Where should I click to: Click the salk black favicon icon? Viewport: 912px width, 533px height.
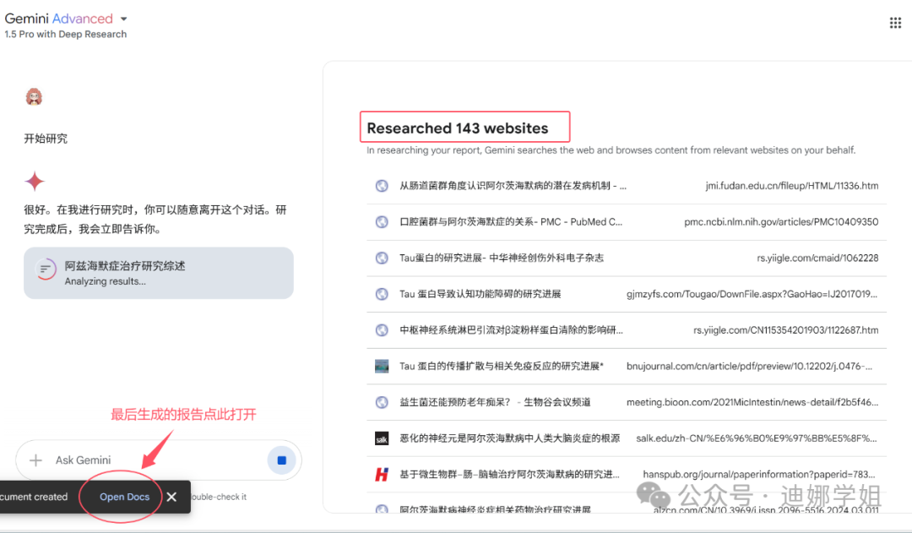click(382, 438)
